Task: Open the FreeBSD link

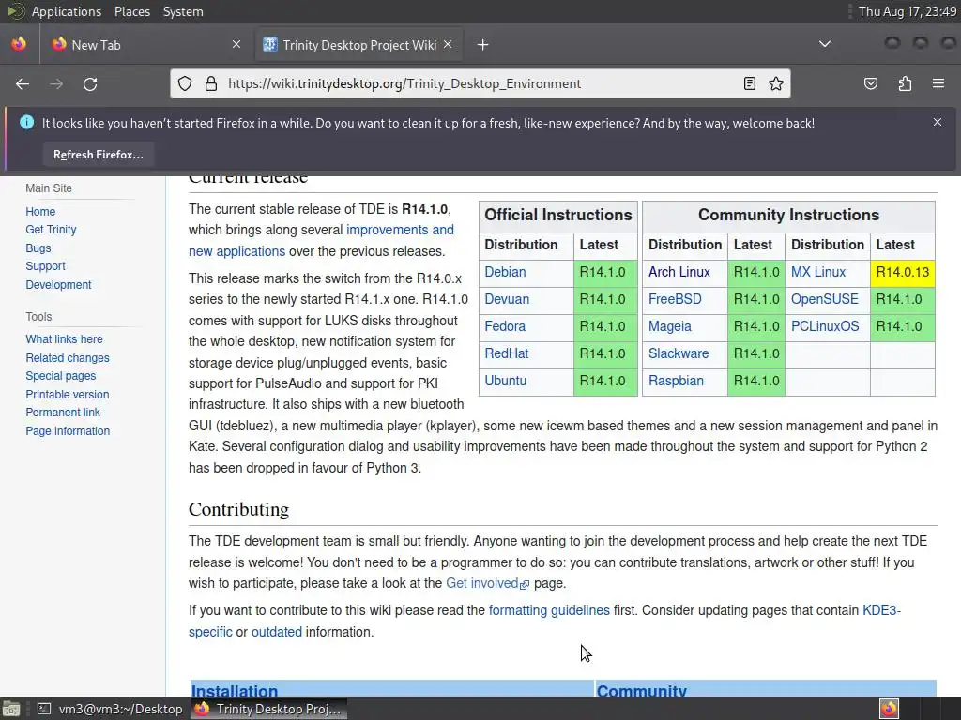Action: [x=675, y=299]
